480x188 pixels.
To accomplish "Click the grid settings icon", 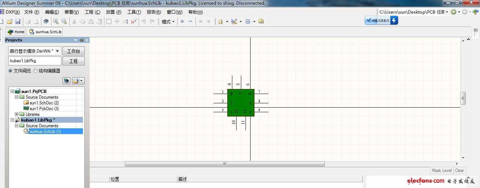I will [248, 21].
